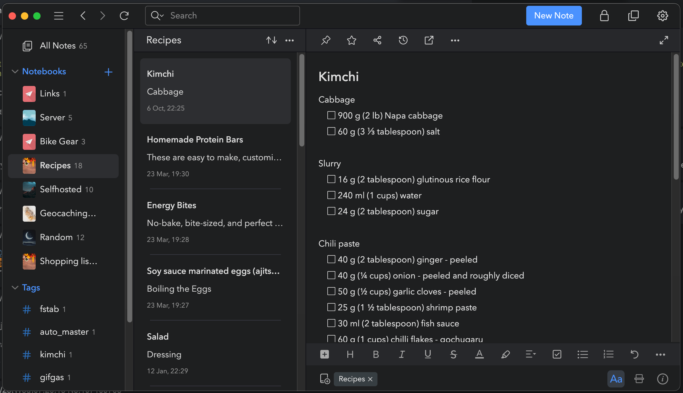Screen dimensions: 683x393
Task: Remove the Recipes tag from note
Action: 370,379
